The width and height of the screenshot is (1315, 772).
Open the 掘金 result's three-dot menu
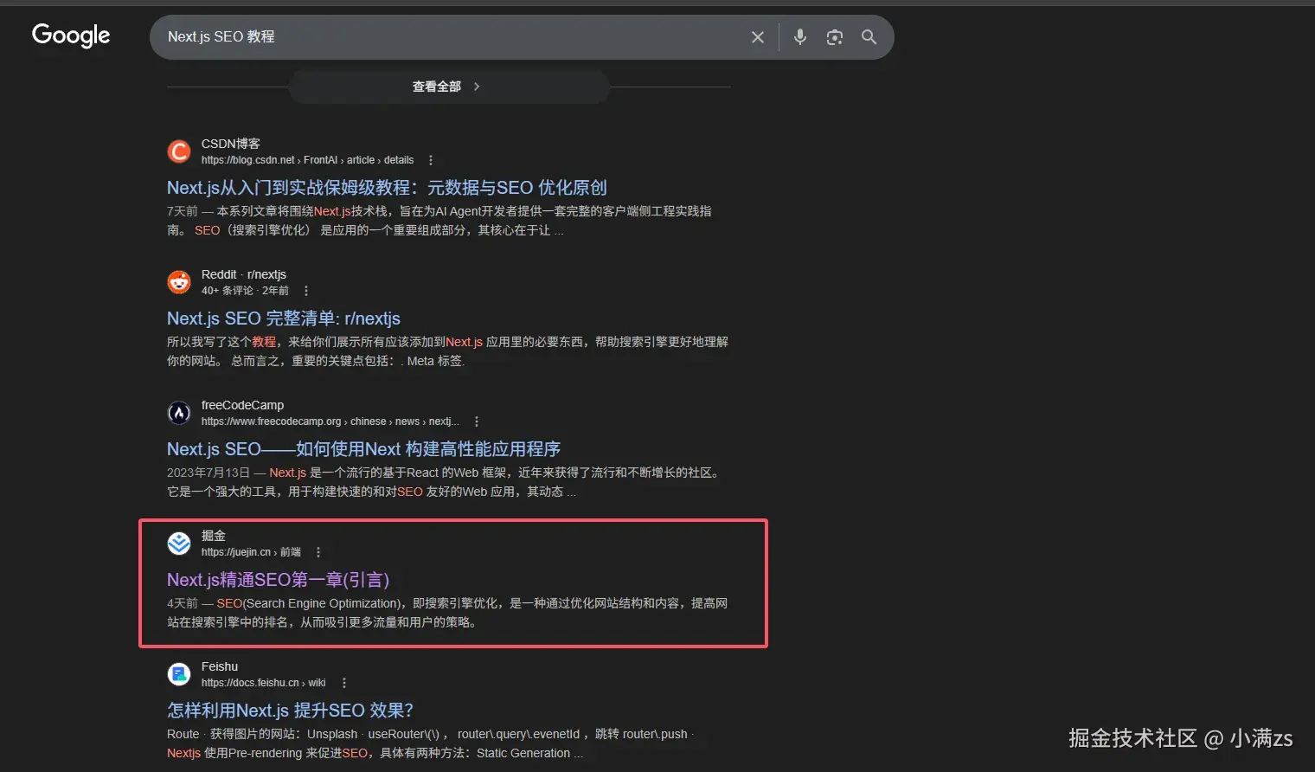[x=318, y=552]
